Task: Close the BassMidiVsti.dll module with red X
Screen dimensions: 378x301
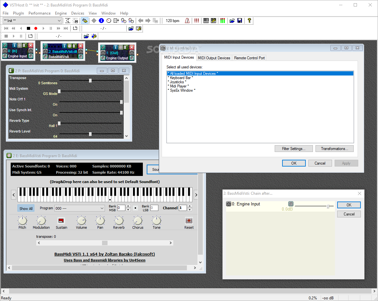Action: [x=81, y=46]
